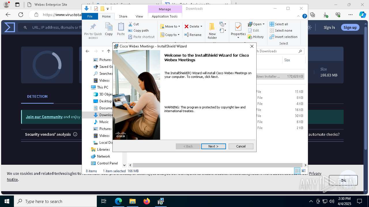Go back in File Explorer

[x=87, y=51]
